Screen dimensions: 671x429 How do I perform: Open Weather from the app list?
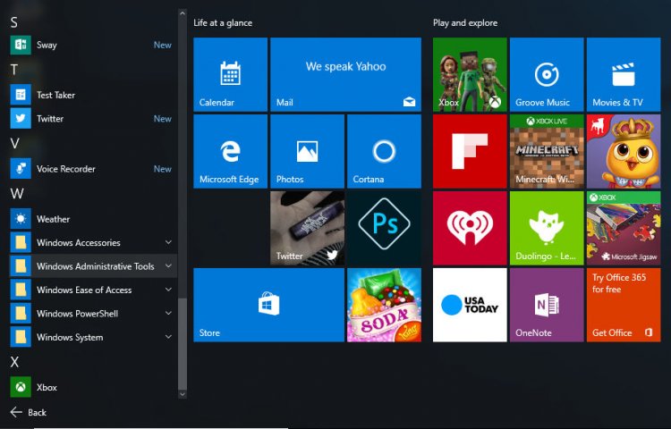[x=93, y=219]
